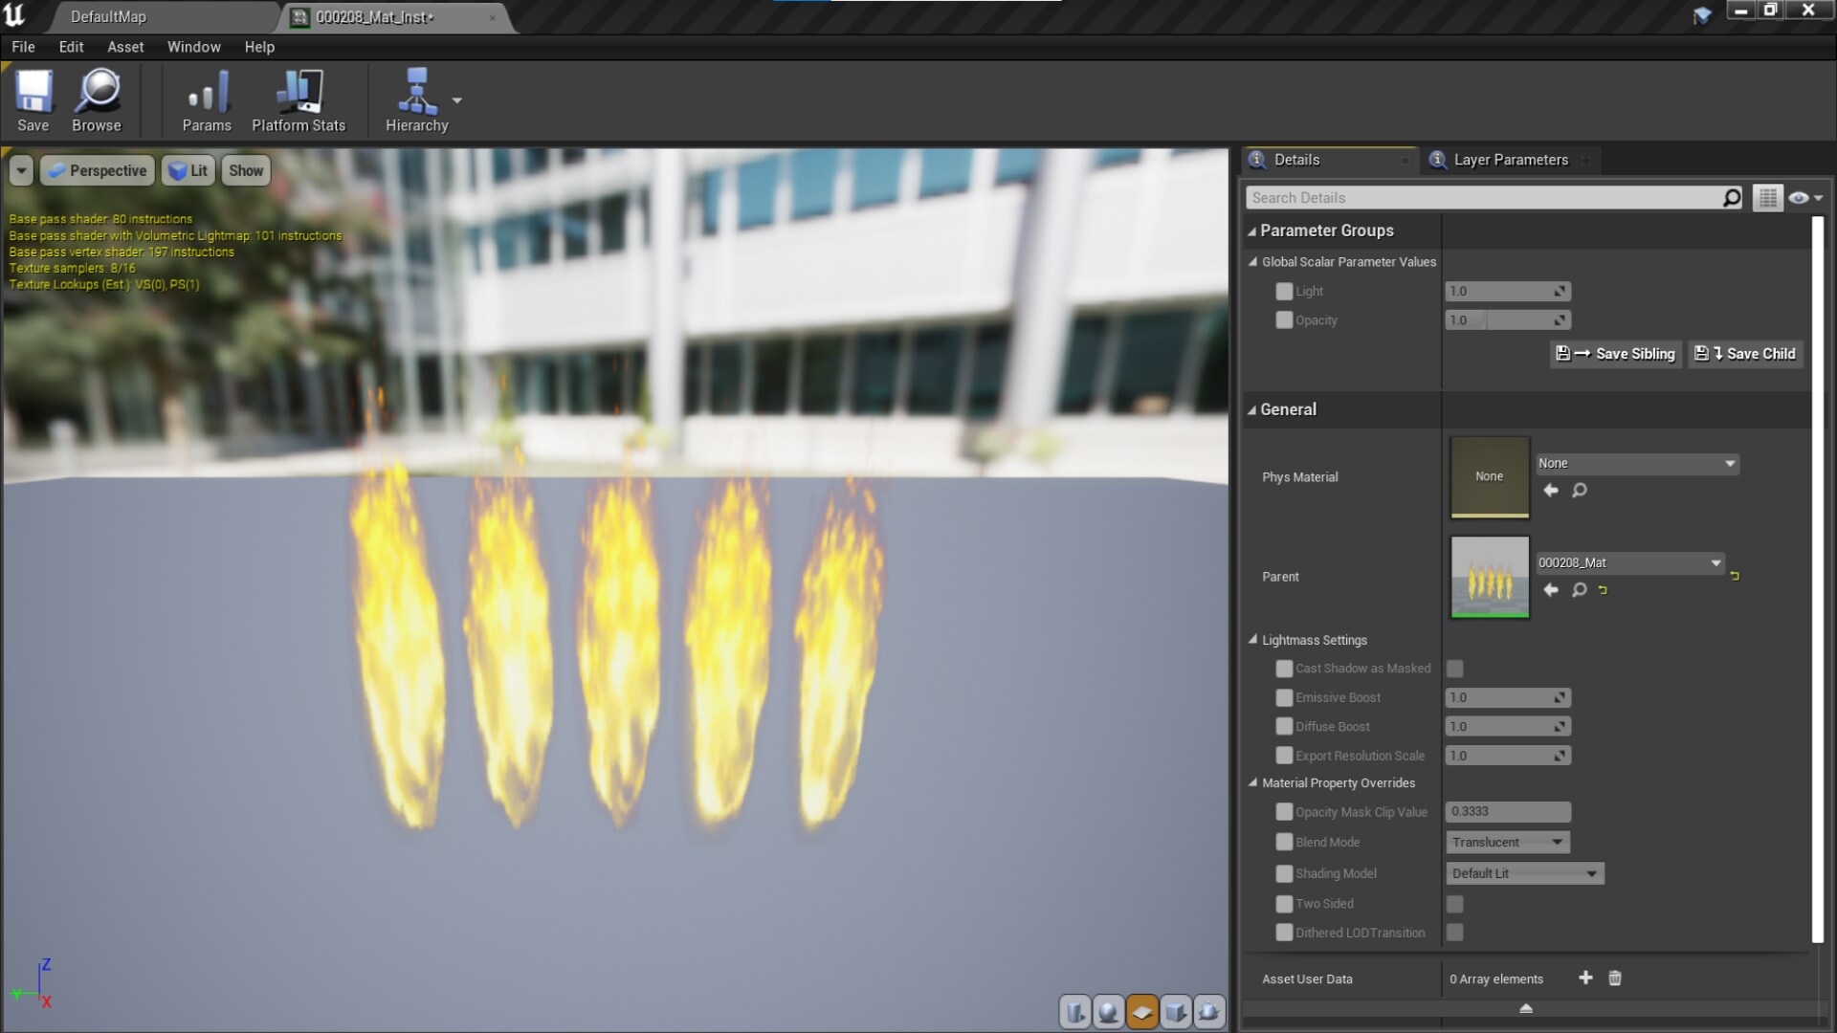This screenshot has width=1837, height=1033.
Task: Click the magnifier to browse Phys Material
Action: pos(1580,491)
